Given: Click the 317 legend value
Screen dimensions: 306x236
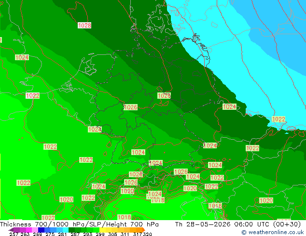Looking at the screenshot, I should (x=138, y=234).
